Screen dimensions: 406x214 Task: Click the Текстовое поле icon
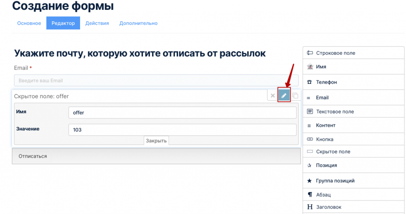[310, 111]
